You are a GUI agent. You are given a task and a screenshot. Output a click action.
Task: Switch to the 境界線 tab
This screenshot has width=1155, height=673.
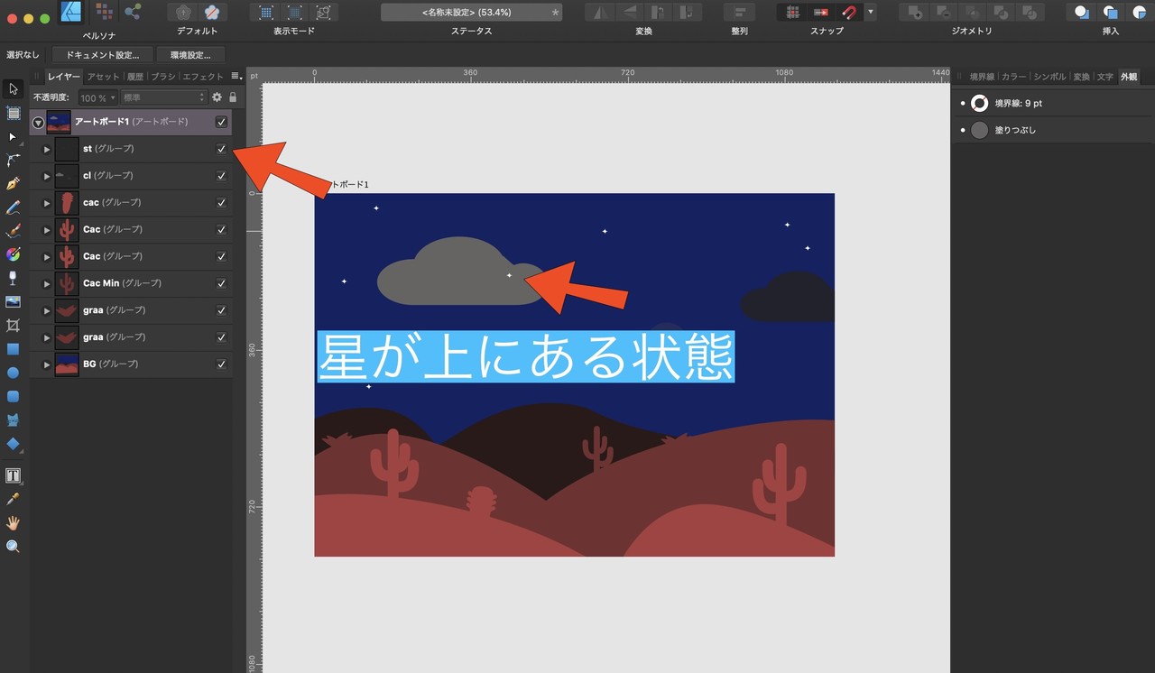[982, 77]
